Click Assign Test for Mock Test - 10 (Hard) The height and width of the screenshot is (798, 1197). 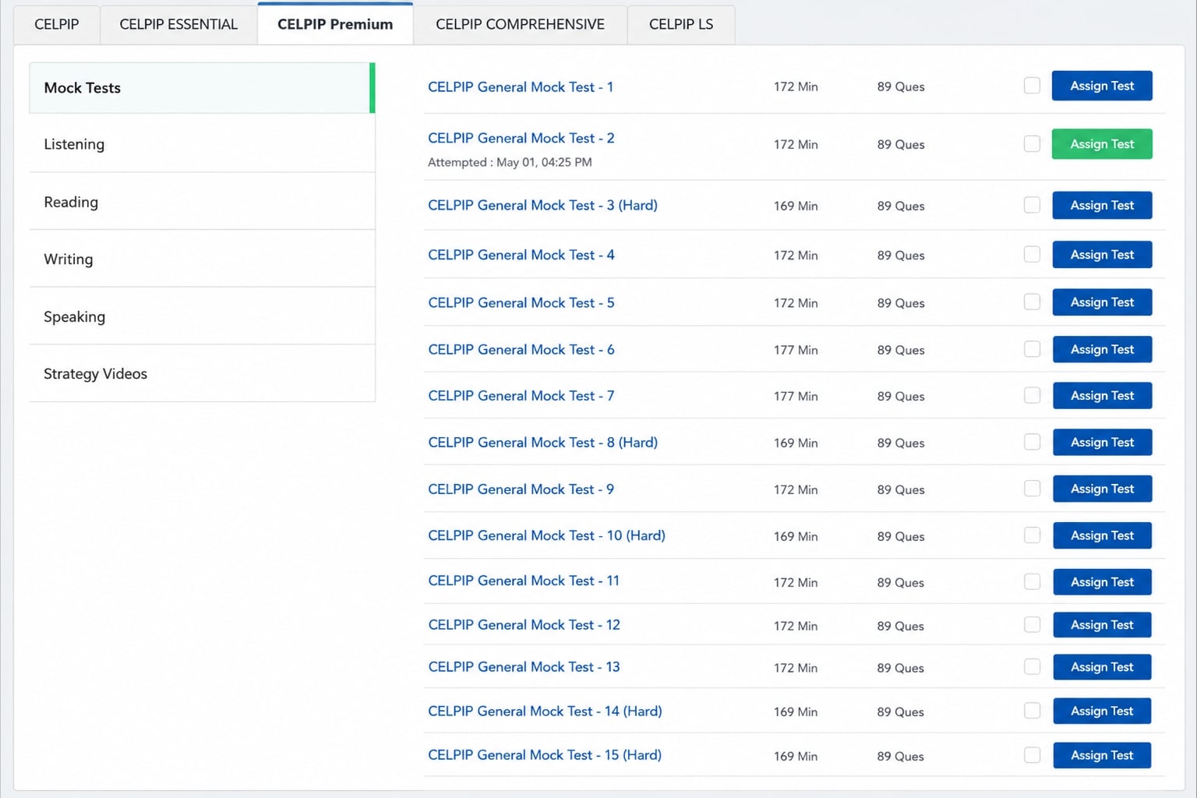(1102, 535)
